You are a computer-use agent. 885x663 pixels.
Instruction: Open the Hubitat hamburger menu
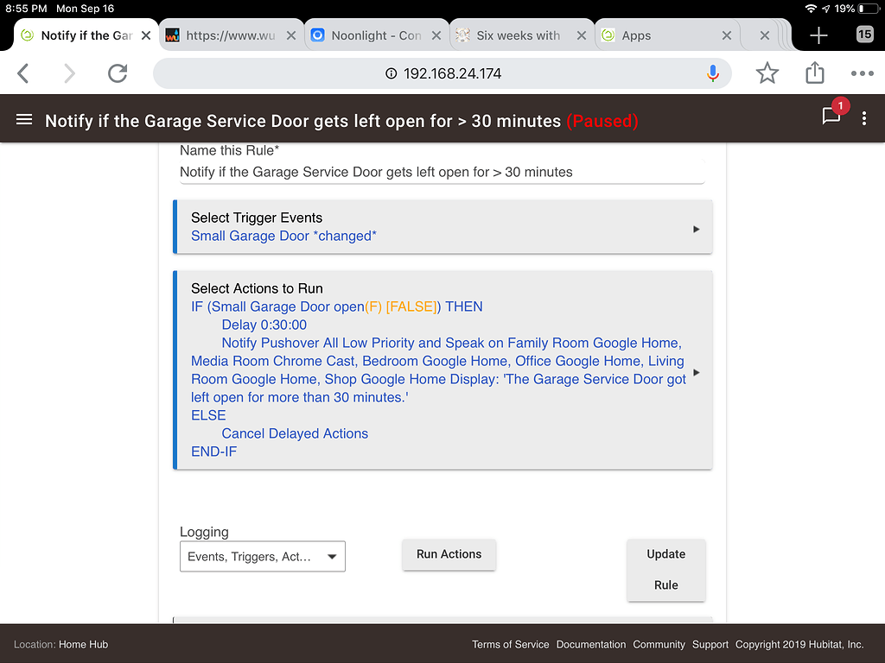tap(23, 119)
